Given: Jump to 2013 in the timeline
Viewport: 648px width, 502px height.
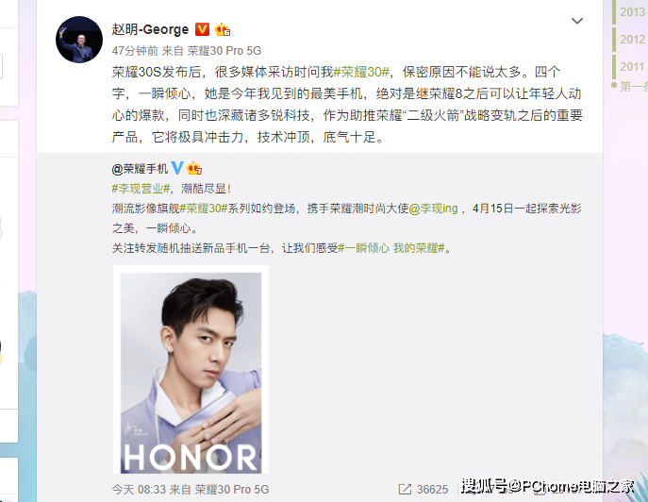Looking at the screenshot, I should pos(632,12).
